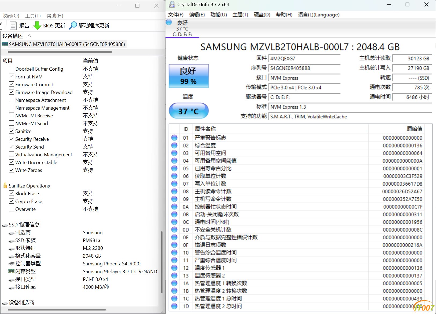Image resolution: width=436 pixels, height=314 pixels.
Task: Click the 属性名称 column header
Action: [205, 129]
